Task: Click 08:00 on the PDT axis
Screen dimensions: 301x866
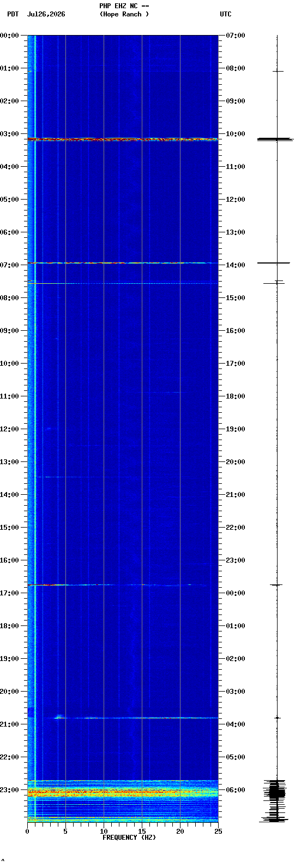Action: [9, 298]
